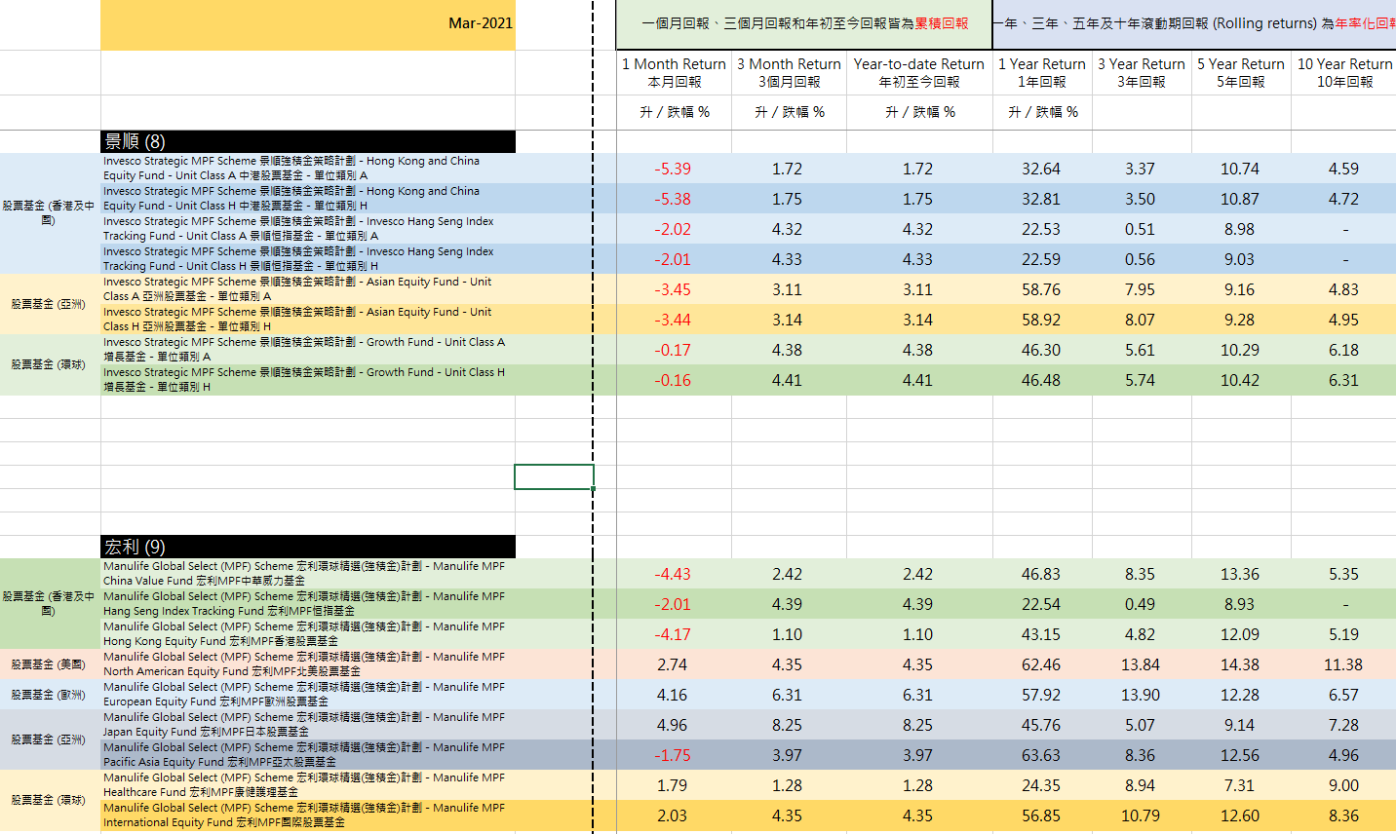Click the 32.64 one-year return value
The image size is (1396, 834).
1041,169
